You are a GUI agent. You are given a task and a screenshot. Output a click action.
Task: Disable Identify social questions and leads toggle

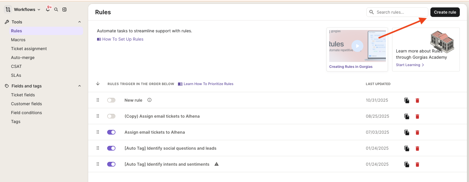(x=111, y=148)
